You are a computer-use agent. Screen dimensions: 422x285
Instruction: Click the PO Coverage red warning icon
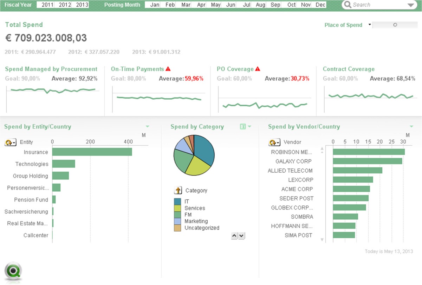258,69
